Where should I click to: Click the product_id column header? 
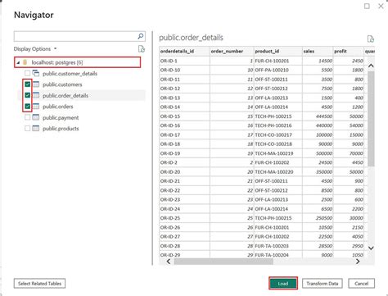(277, 51)
